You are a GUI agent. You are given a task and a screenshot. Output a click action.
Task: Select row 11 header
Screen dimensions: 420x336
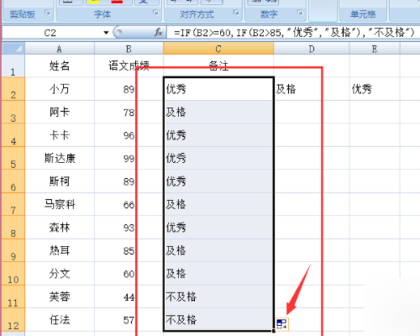[x=13, y=297]
